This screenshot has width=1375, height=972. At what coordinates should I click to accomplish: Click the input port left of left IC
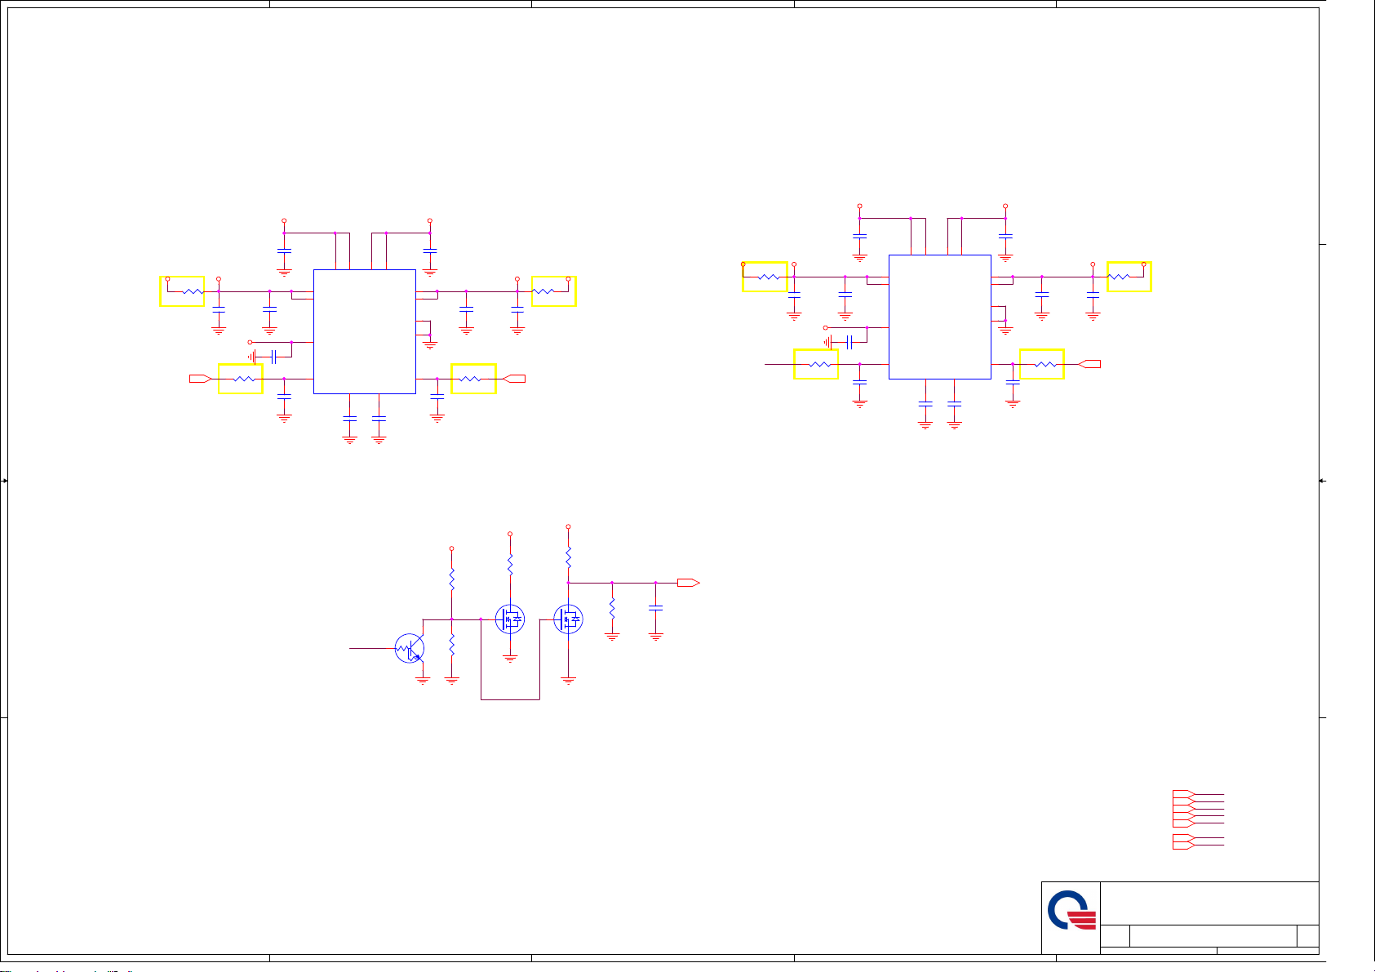[x=201, y=379]
